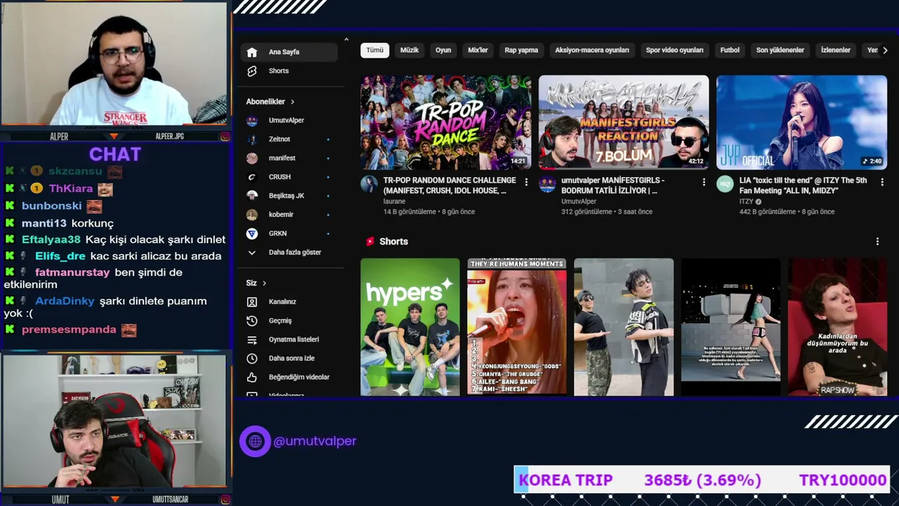
Task: Click the Beğendiğim videolar thumbs-up icon
Action: pos(252,377)
